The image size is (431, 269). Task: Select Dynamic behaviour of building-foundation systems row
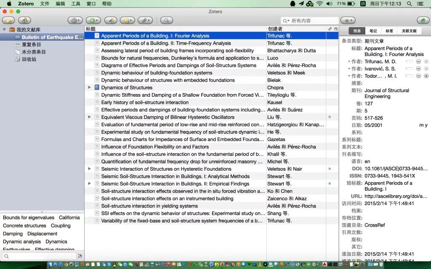click(x=211, y=73)
